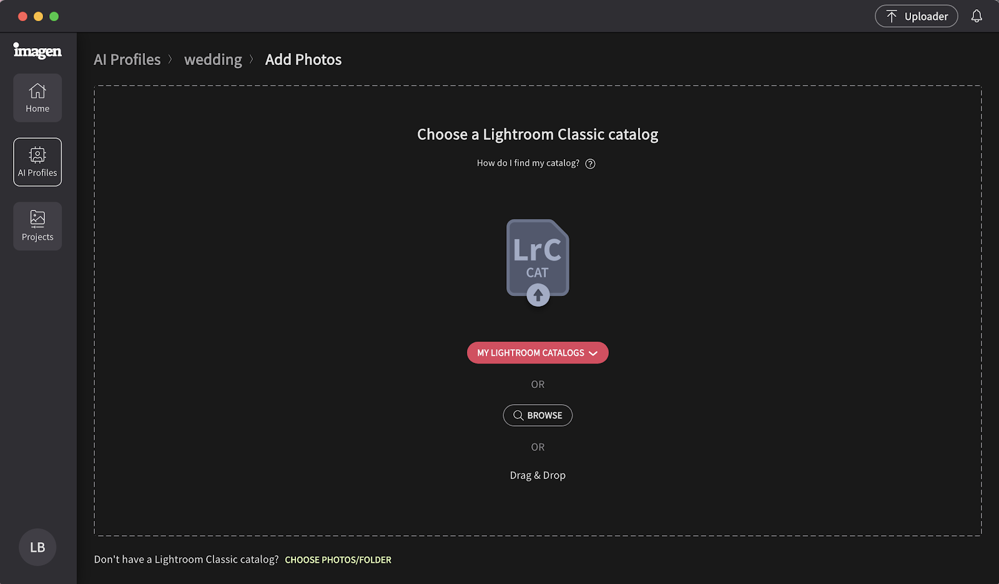Click the notifications bell icon
Image resolution: width=999 pixels, height=584 pixels.
point(977,16)
